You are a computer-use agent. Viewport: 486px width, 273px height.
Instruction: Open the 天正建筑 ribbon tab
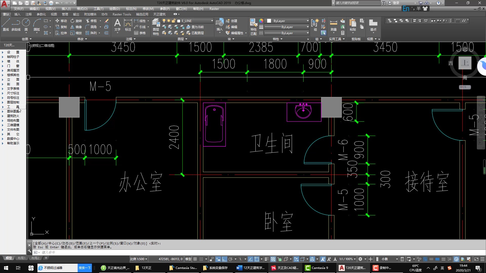tap(159, 14)
